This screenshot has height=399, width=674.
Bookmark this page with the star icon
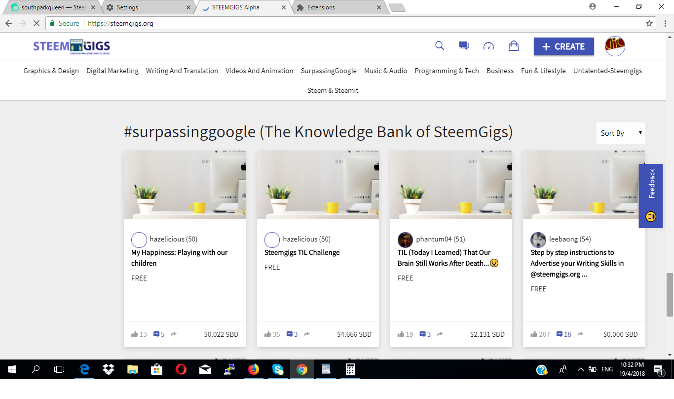[649, 23]
